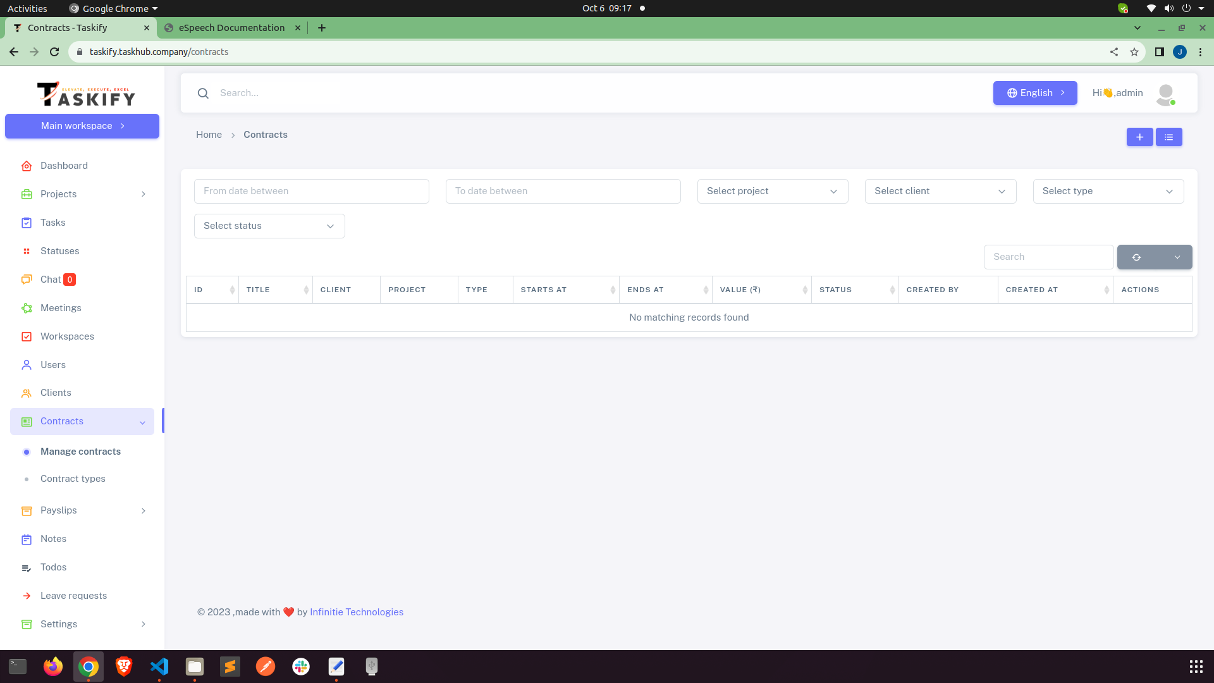Open the contract list view icon
The height and width of the screenshot is (683, 1214).
click(x=1168, y=137)
